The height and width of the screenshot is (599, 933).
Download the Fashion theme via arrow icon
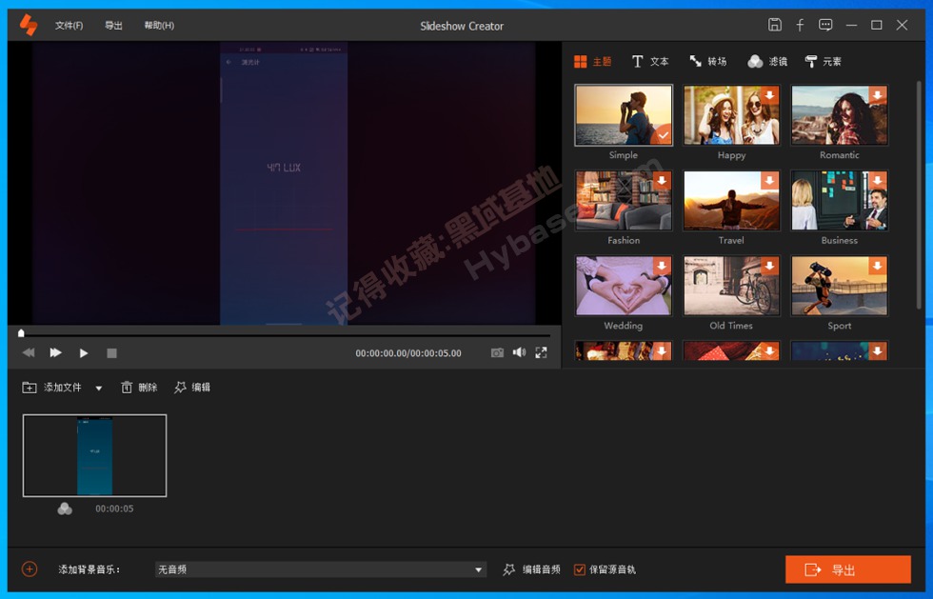662,180
